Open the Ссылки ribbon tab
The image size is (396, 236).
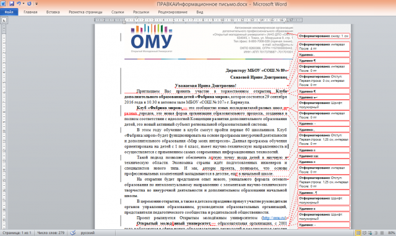click(x=118, y=12)
